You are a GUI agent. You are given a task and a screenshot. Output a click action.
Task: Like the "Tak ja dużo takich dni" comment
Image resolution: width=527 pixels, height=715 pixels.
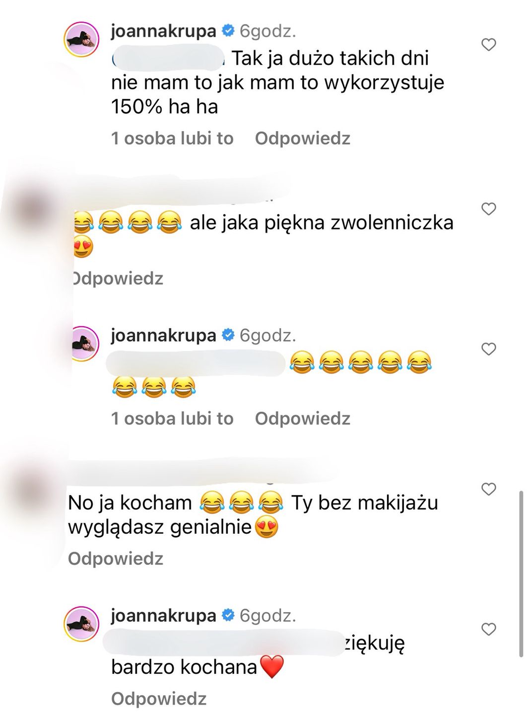(489, 45)
